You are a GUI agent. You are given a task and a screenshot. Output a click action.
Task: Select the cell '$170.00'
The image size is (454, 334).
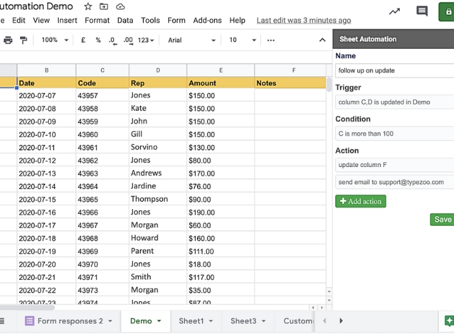point(220,173)
